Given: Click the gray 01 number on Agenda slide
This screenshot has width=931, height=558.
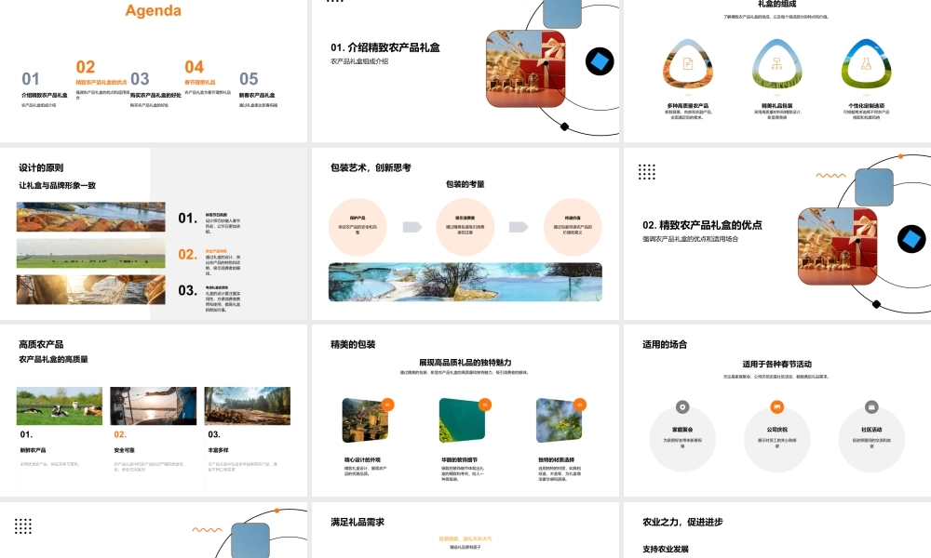Looking at the screenshot, I should (31, 79).
